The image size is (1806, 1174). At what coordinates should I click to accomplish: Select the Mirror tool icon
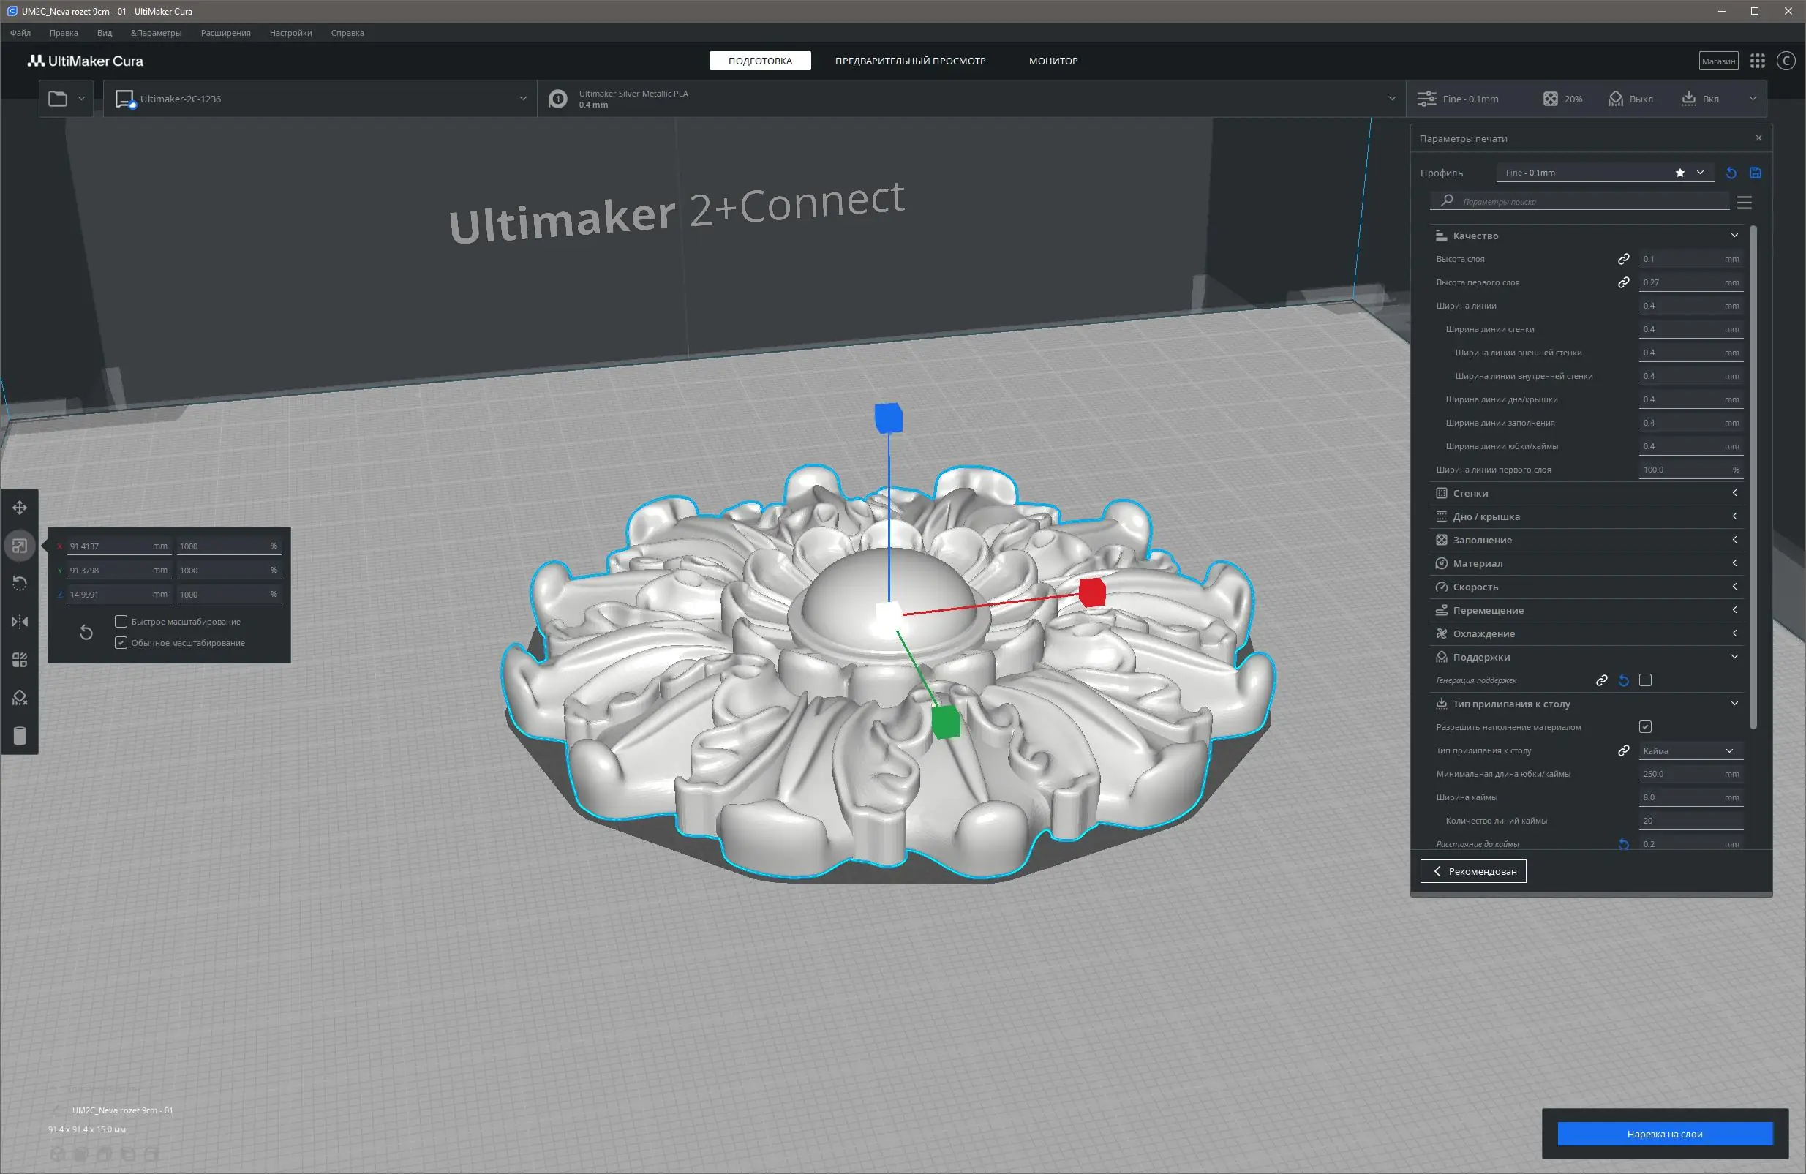(20, 622)
